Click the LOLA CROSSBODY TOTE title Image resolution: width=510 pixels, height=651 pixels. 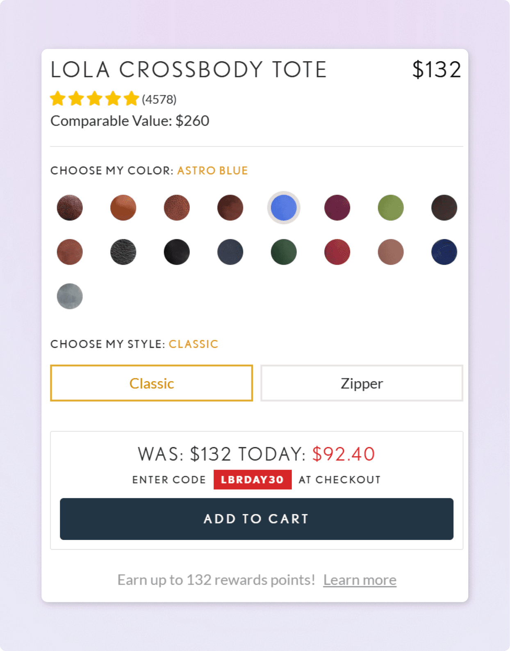coord(189,69)
